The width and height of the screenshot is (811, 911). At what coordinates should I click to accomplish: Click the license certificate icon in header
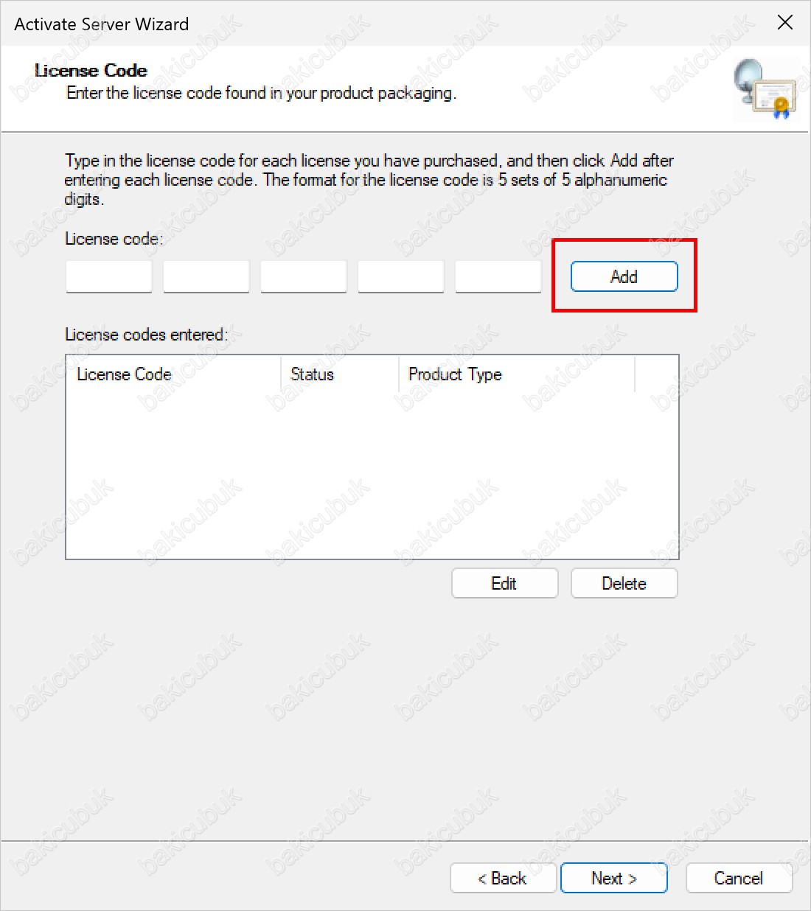pyautogui.click(x=766, y=89)
